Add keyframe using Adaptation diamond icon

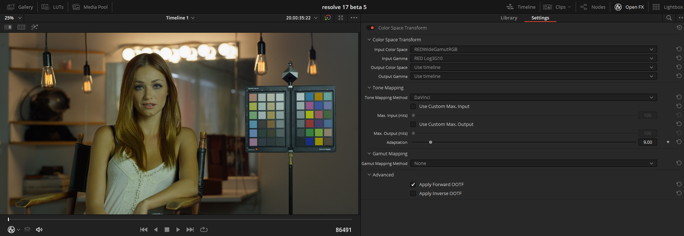[667, 142]
